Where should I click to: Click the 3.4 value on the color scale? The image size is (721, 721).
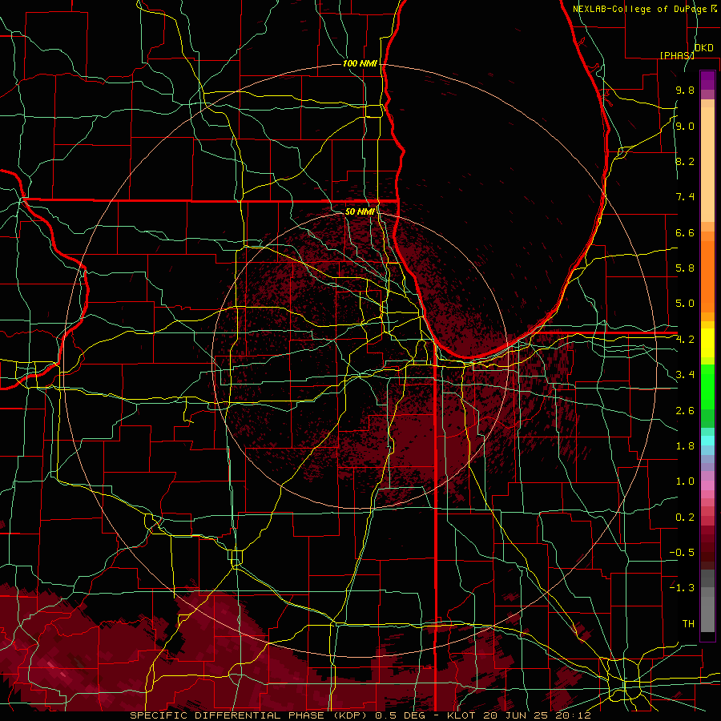[685, 375]
